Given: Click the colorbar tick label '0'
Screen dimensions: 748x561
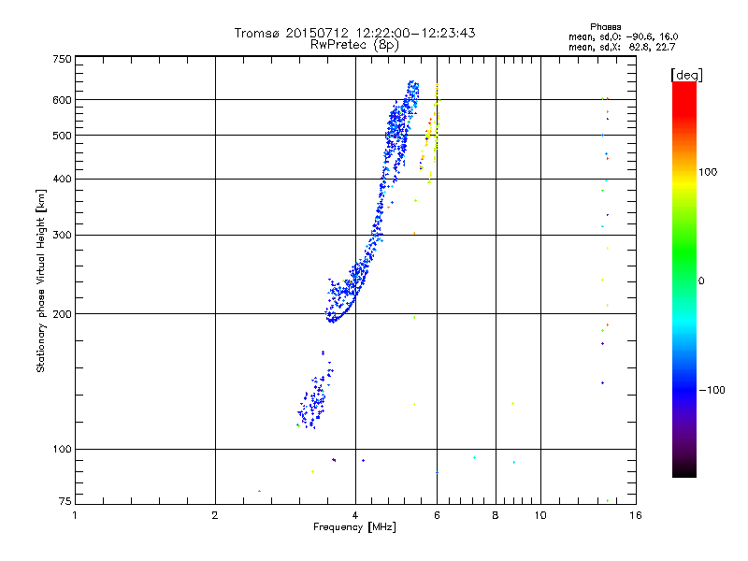Looking at the screenshot, I should [x=701, y=281].
